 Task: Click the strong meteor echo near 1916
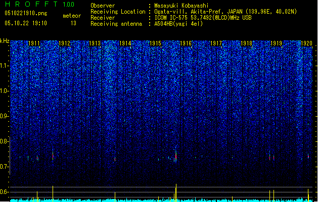pyautogui.click(x=176, y=156)
